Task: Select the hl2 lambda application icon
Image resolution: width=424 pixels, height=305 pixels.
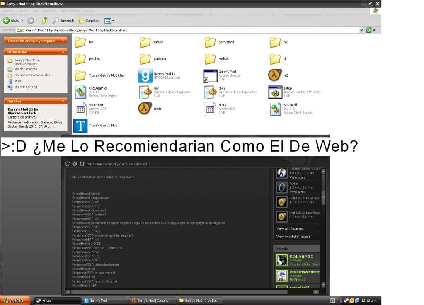Action: click(x=275, y=75)
